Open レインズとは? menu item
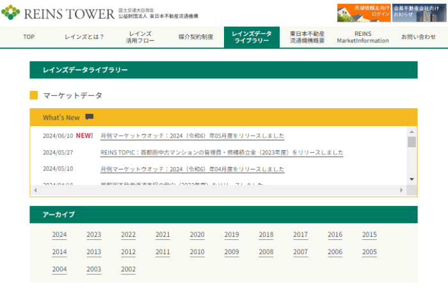448x295 pixels. click(84, 37)
